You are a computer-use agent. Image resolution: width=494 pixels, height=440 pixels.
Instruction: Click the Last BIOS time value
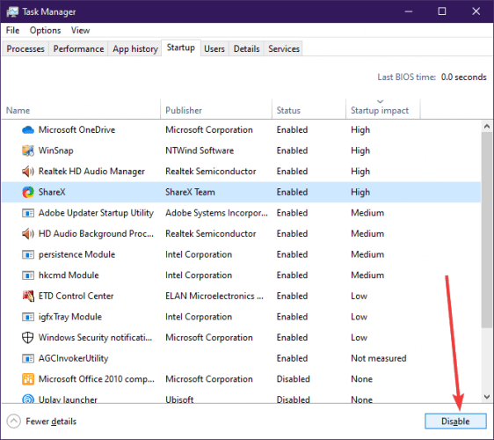coord(464,77)
